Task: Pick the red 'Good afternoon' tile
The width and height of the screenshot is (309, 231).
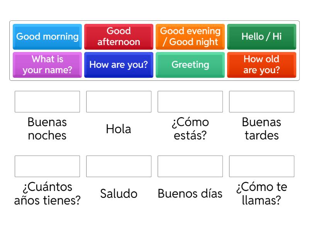Action: pos(119,37)
